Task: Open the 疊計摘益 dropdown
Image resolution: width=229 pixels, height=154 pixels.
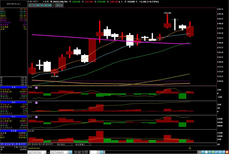Action: (72, 144)
